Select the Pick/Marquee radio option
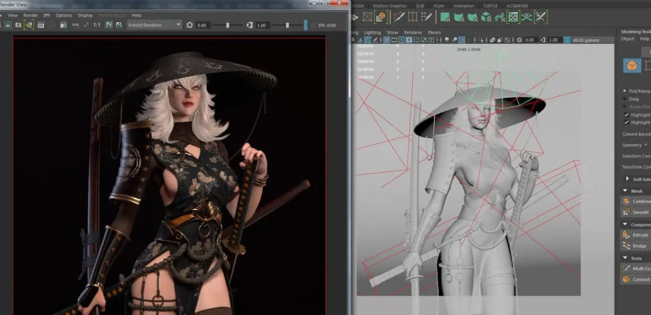The height and width of the screenshot is (315, 651). pyautogui.click(x=624, y=91)
